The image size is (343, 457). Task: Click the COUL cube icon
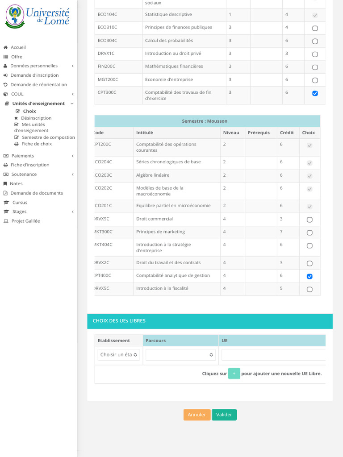[5, 94]
